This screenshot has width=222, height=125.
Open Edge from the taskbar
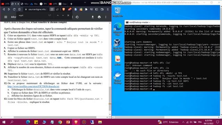[x=28, y=122]
